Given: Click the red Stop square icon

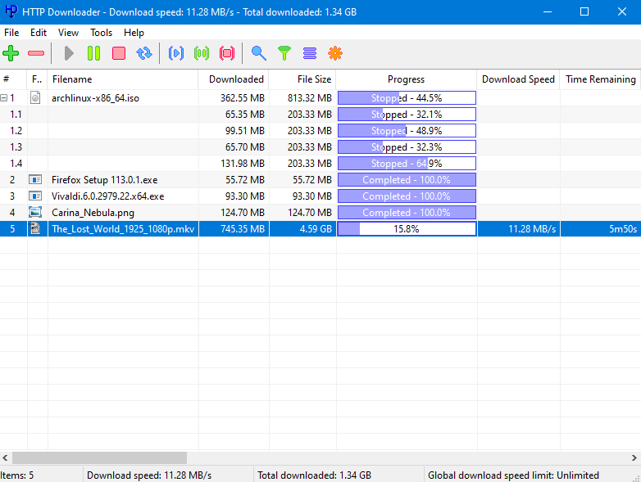Looking at the screenshot, I should coord(119,53).
